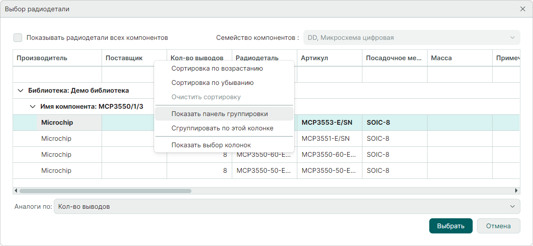The width and height of the screenshot is (533, 246).
Task: Open the Семейство компонентов dropdown
Action: tap(411, 38)
